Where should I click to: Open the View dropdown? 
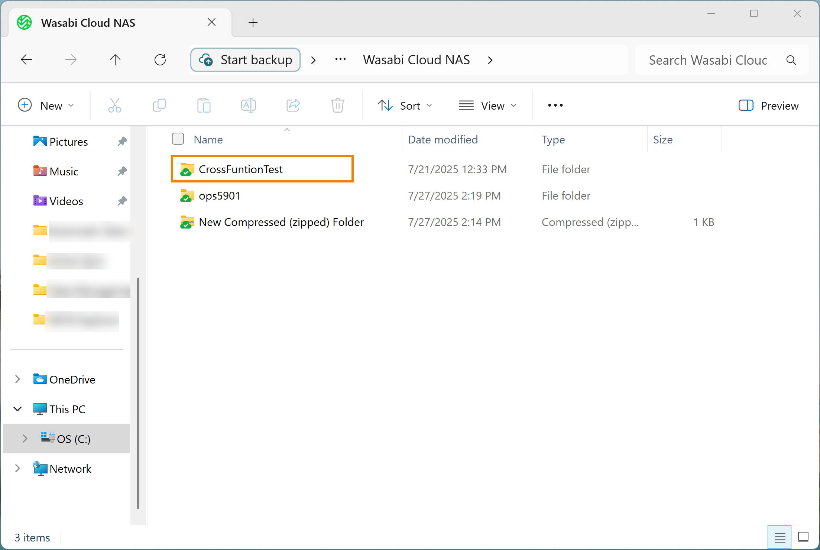click(x=487, y=106)
